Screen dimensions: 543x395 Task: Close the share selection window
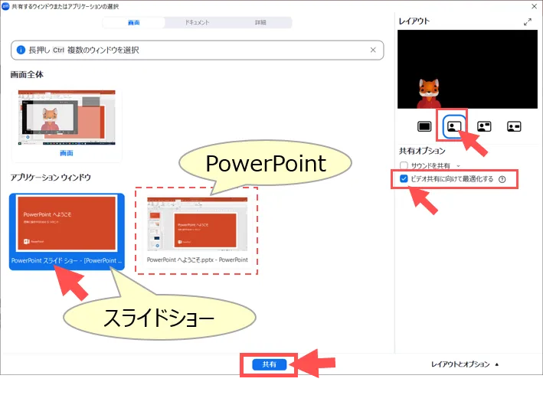[x=535, y=6]
